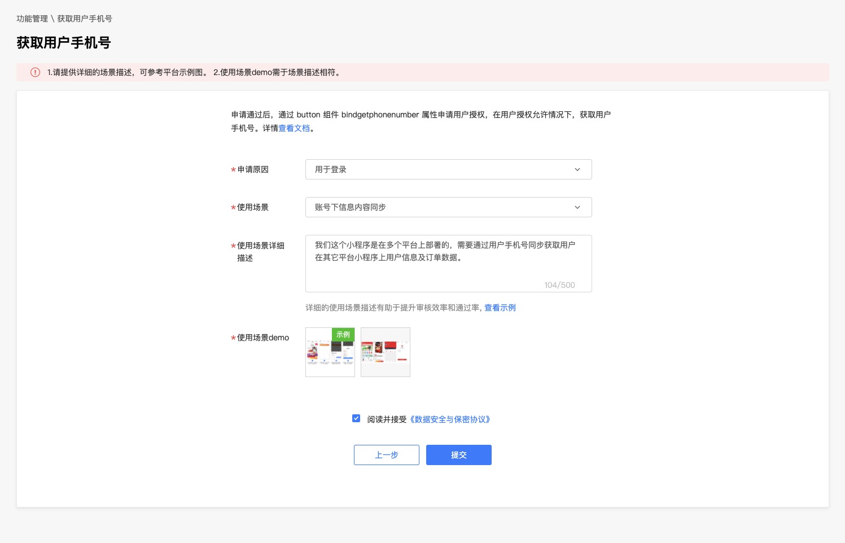Screen dimensions: 845x543
Task: Focus the 使用场景详细描述 text area
Action: point(448,264)
